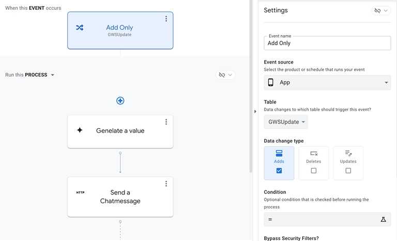Click the flask expression icon in Condition
The image size is (397, 241).
click(x=383, y=220)
